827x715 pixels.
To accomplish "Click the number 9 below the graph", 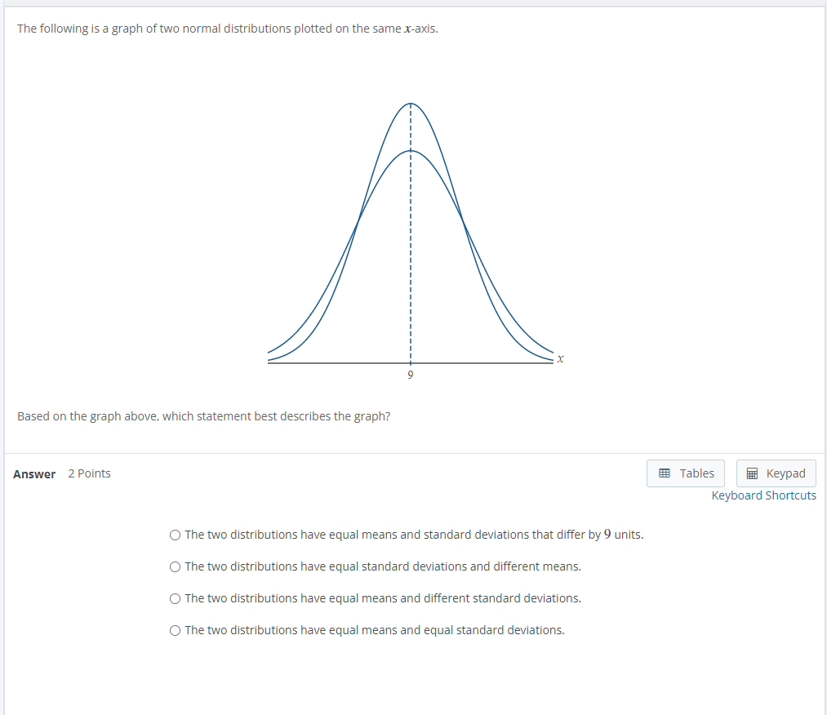I will [x=411, y=374].
